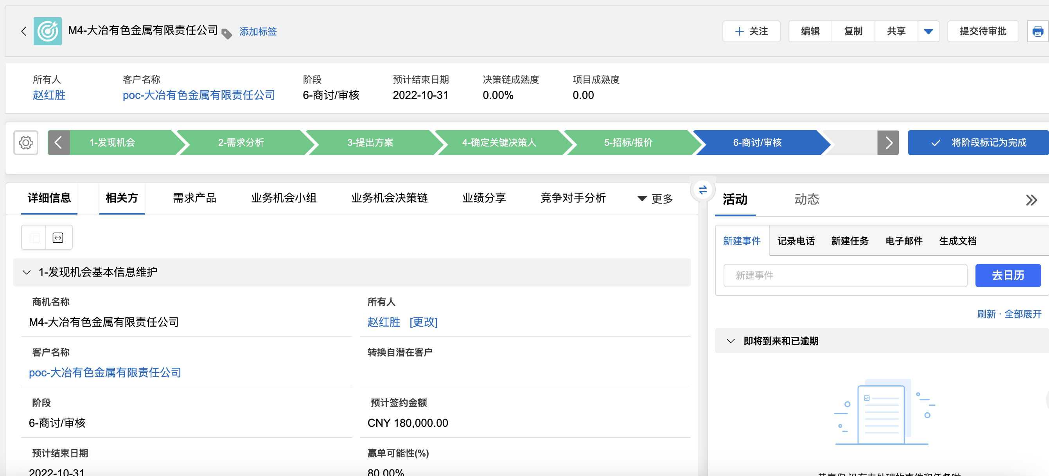Click the print icon in header
Viewport: 1049px width, 476px height.
(x=1037, y=31)
